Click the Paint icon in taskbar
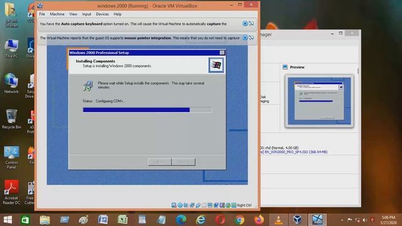Image resolution: width=402 pixels, height=226 pixels. [x=84, y=220]
